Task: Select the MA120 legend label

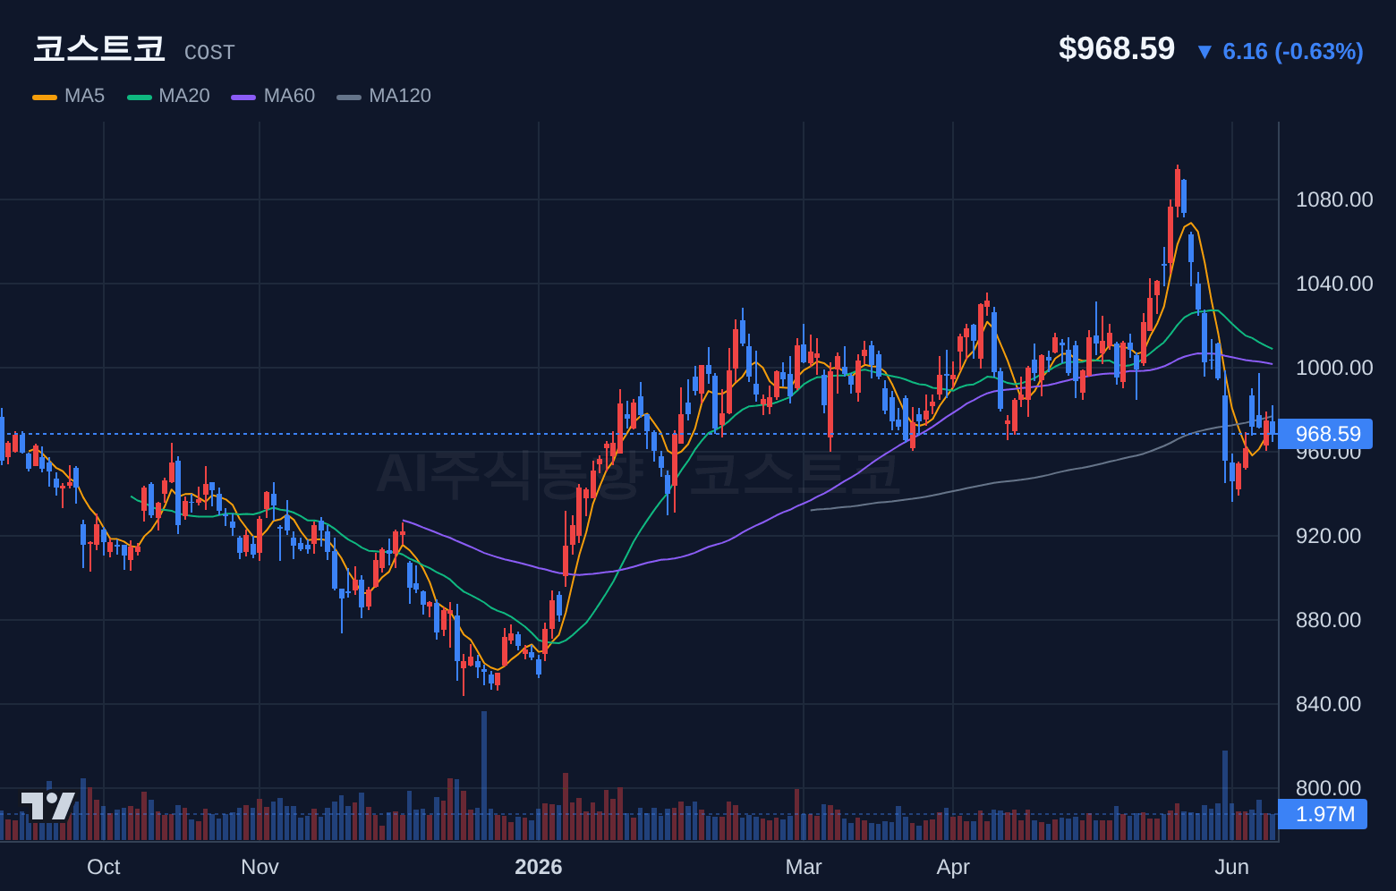Action: tap(400, 96)
